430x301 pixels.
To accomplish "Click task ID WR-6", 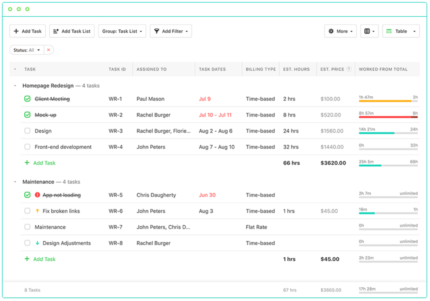I will point(115,211).
